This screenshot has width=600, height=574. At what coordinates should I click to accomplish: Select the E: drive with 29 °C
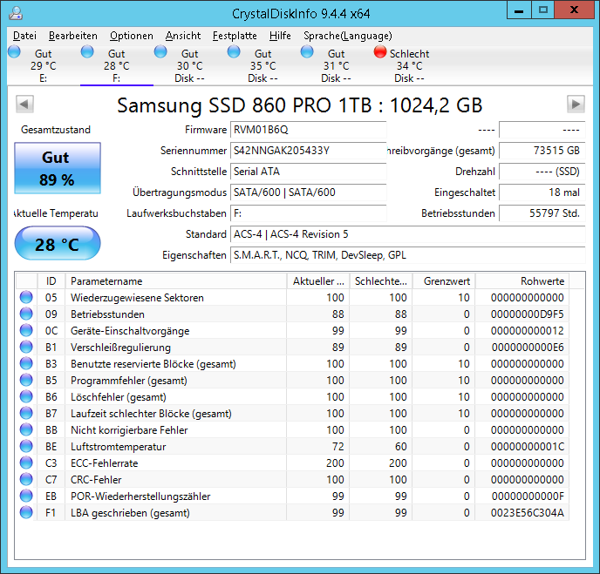point(44,65)
